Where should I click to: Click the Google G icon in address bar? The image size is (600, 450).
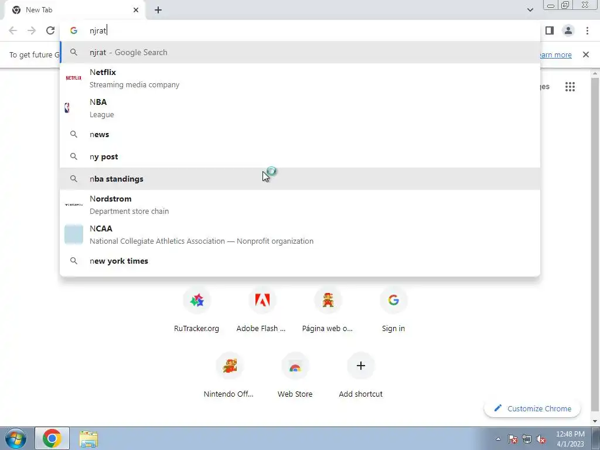[x=73, y=30]
